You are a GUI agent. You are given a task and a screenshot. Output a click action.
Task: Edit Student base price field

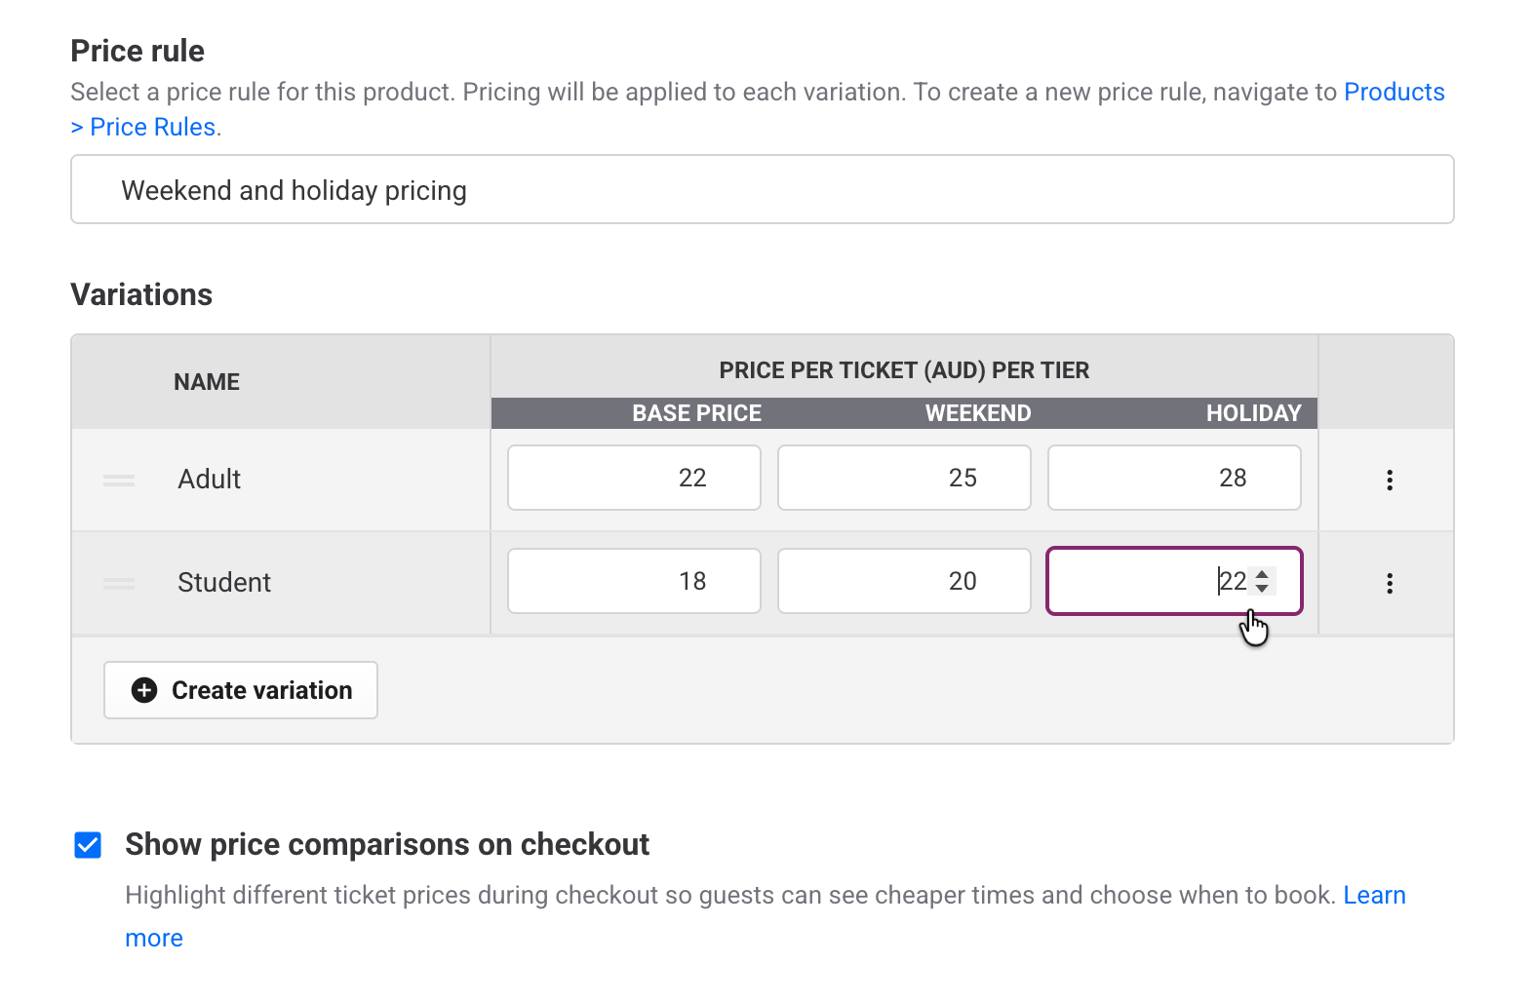[634, 581]
